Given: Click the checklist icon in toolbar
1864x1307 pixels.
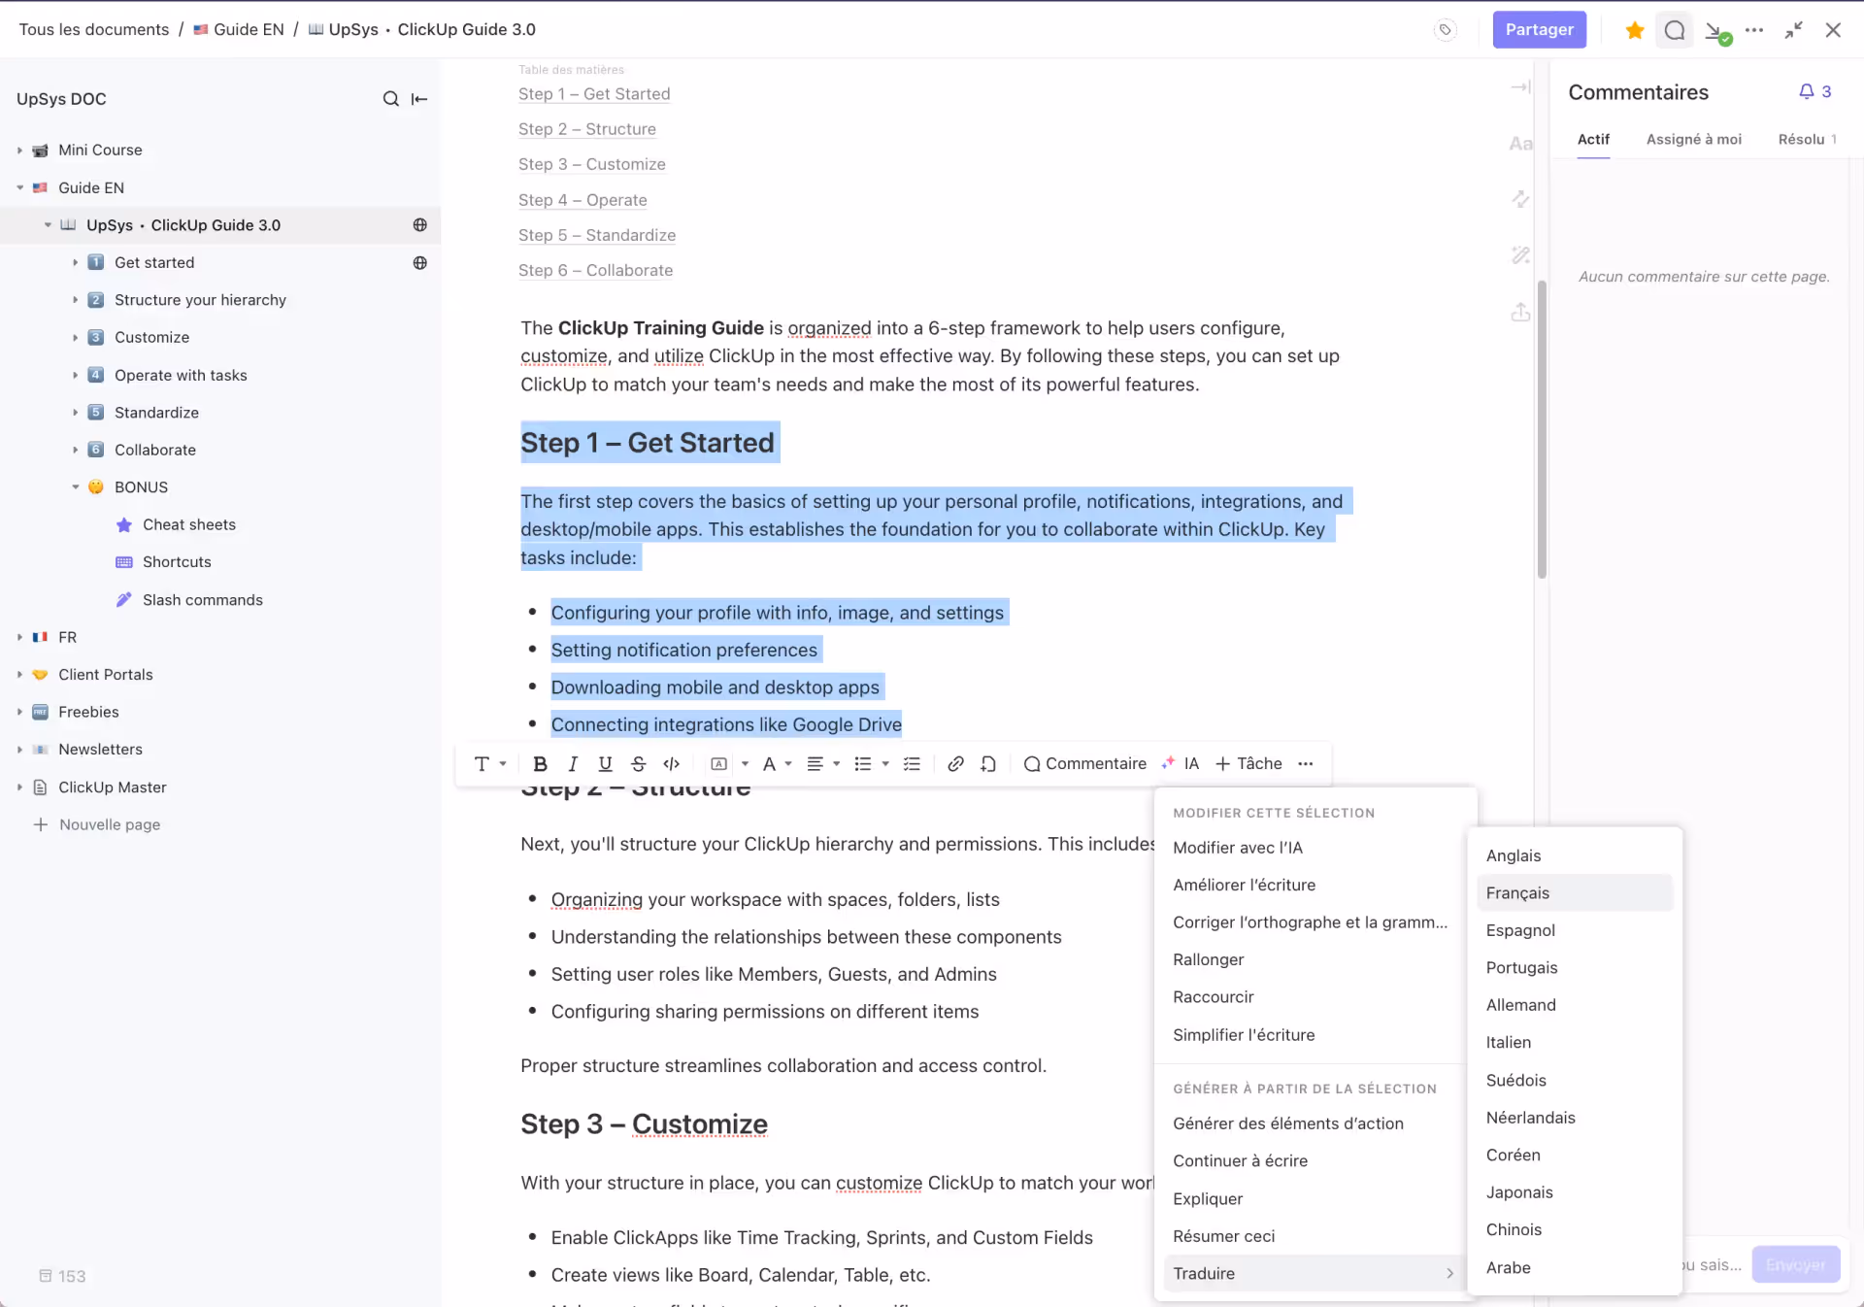Looking at the screenshot, I should click(912, 764).
